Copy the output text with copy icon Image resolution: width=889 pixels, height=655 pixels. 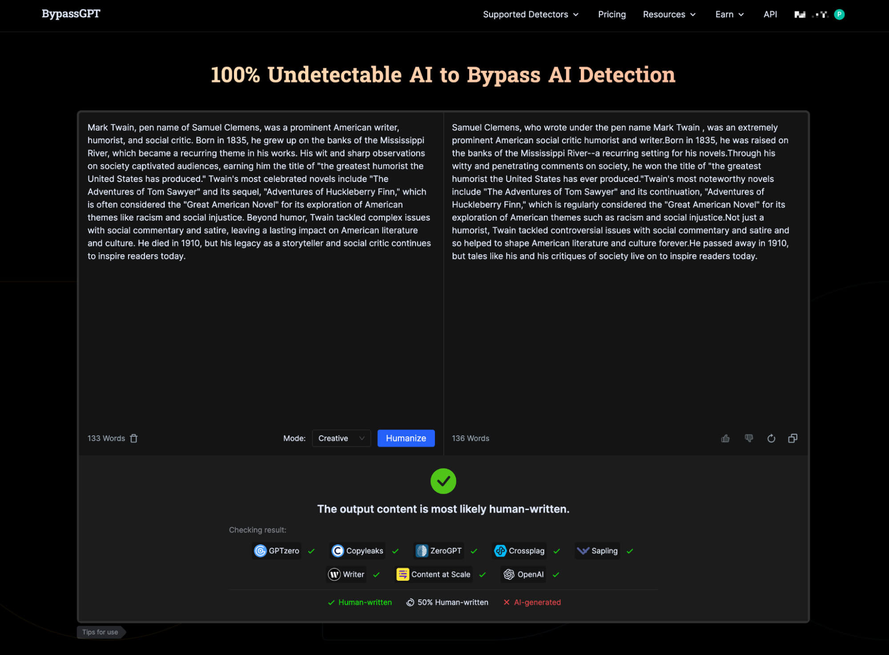[x=792, y=438]
